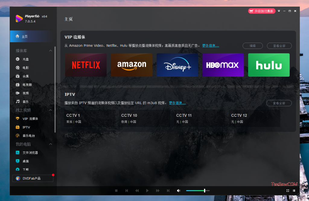Adjust the volume slider
This screenshot has height=201, width=309.
click(198, 190)
